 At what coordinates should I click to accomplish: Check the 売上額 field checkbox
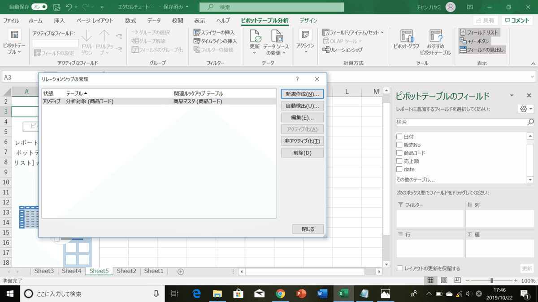pyautogui.click(x=399, y=161)
